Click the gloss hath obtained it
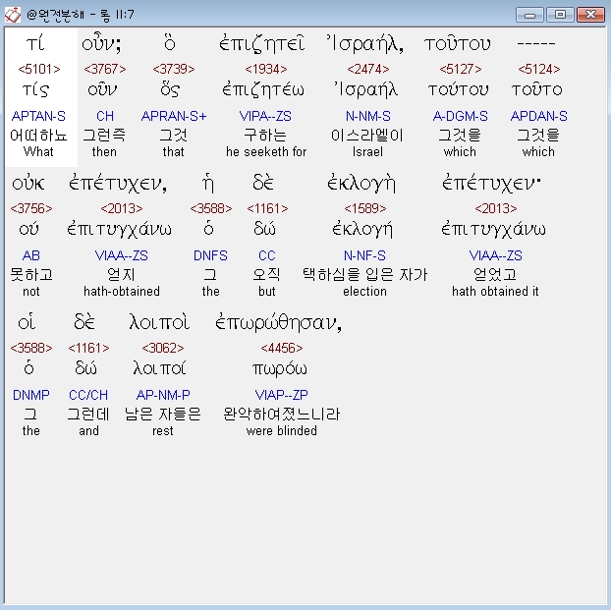Image resolution: width=611 pixels, height=610 pixels. 495,291
